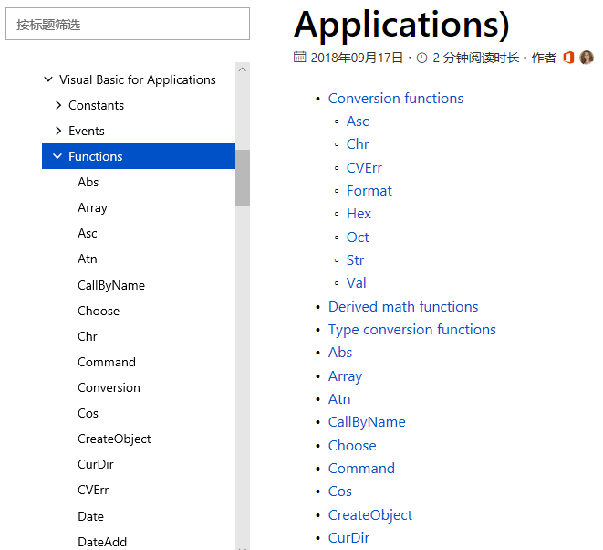Focus the filter by title input field

pyautogui.click(x=128, y=24)
